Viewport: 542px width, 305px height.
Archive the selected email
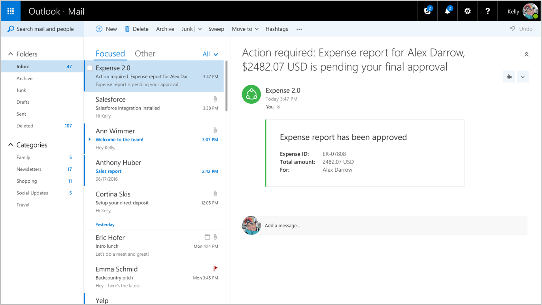(165, 29)
